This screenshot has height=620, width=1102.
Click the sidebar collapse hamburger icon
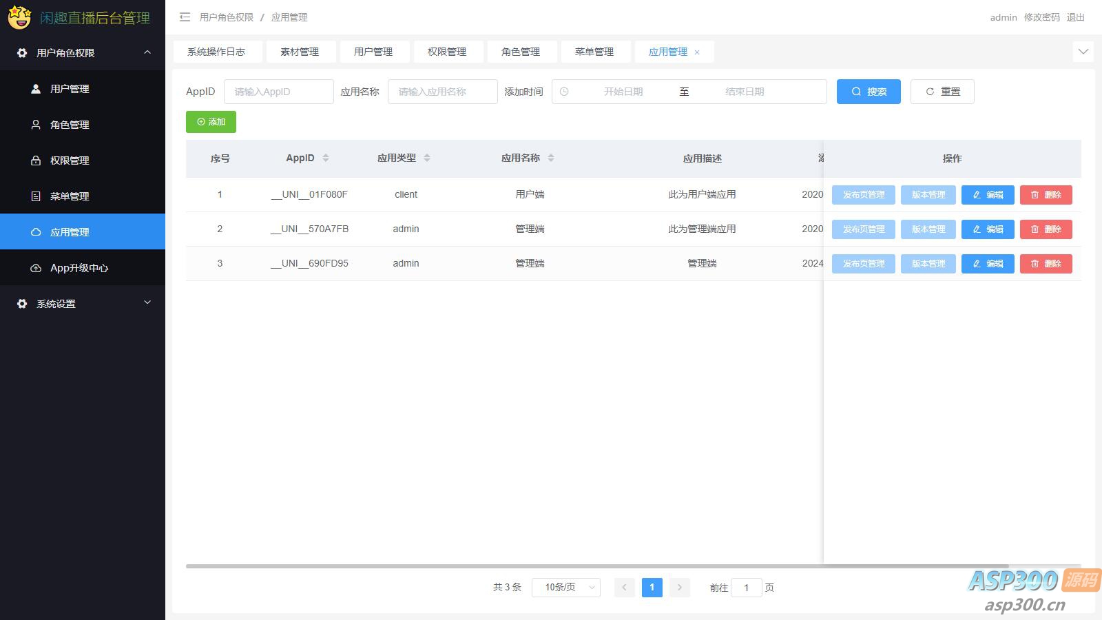185,17
